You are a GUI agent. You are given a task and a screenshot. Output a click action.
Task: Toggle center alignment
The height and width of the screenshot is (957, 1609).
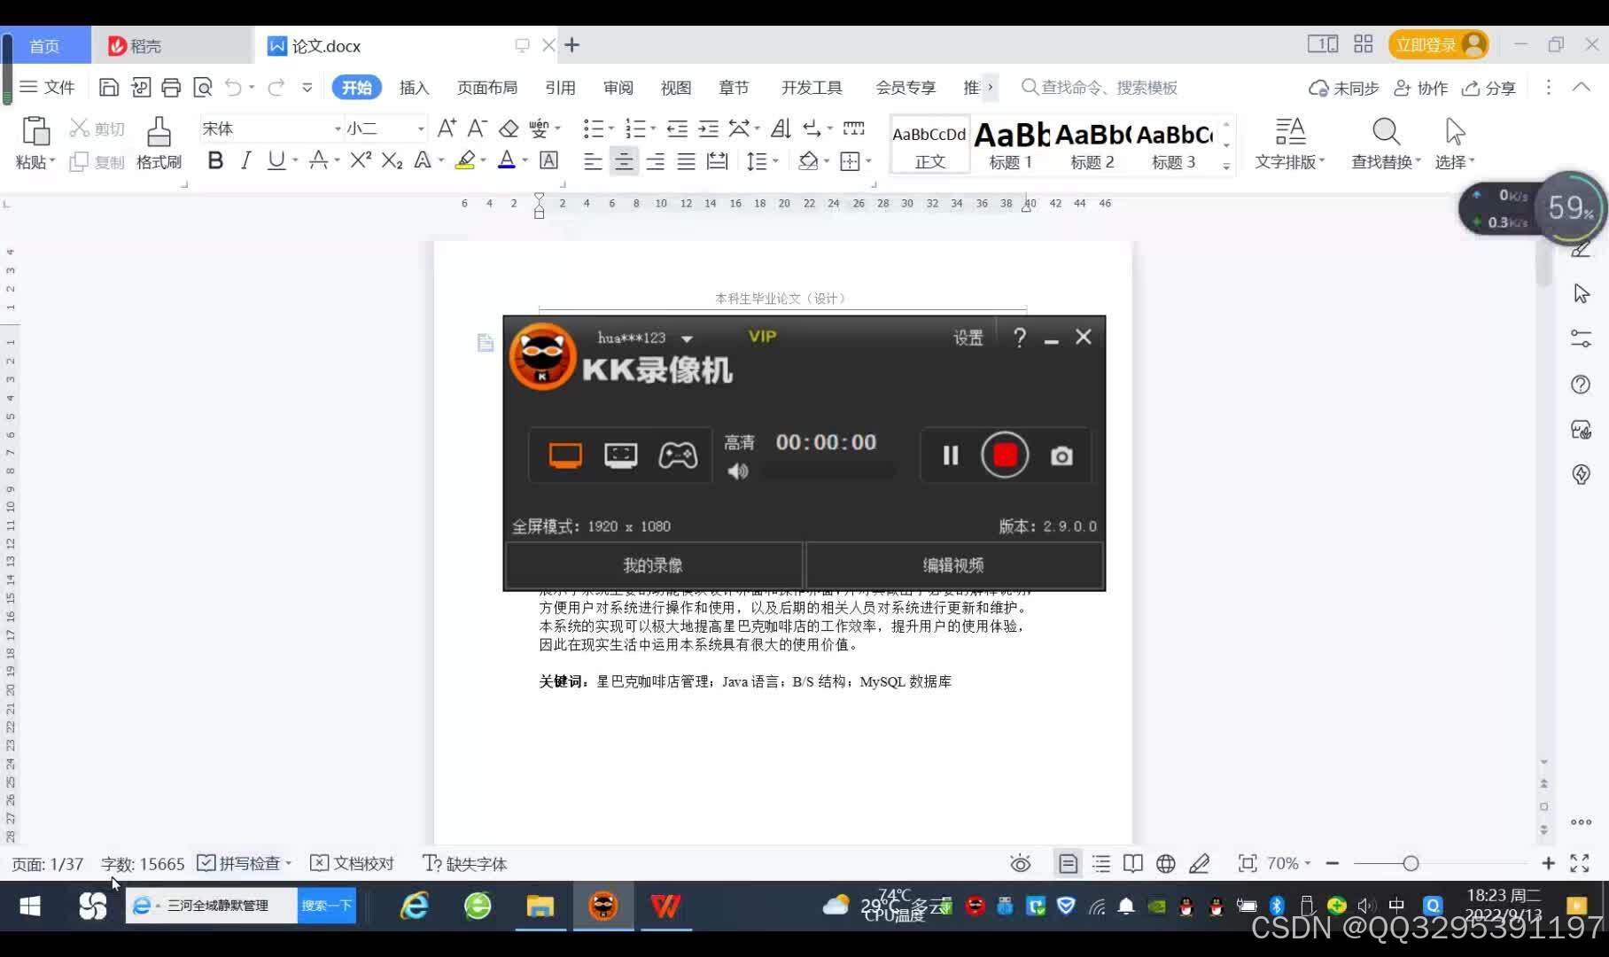(x=624, y=161)
